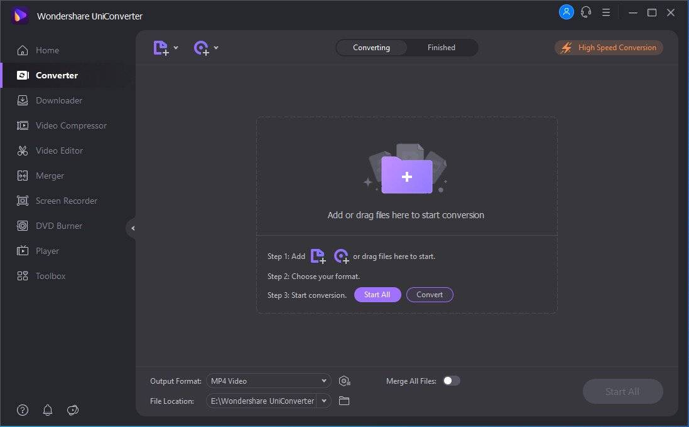The height and width of the screenshot is (427, 689).
Task: Collapse the left sidebar panel
Action: 132,228
